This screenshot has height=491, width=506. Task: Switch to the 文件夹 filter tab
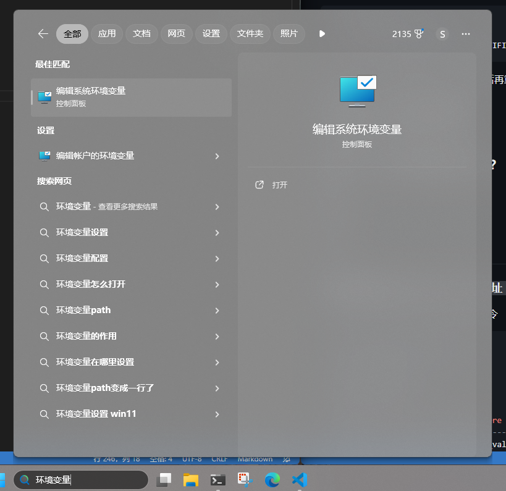click(x=250, y=34)
